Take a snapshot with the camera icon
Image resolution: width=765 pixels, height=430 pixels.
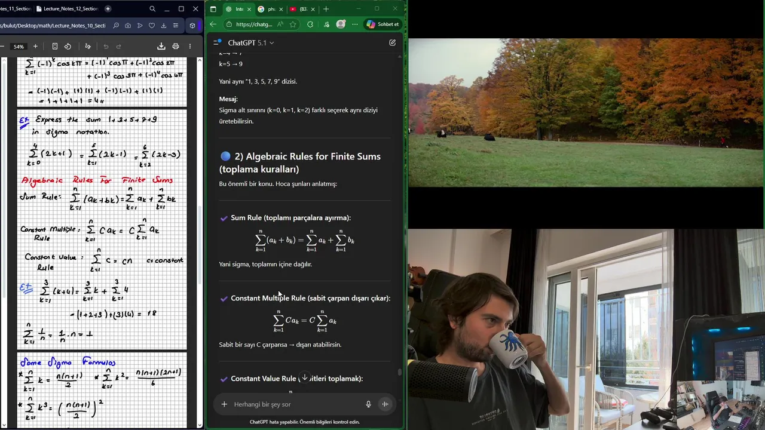point(128,26)
